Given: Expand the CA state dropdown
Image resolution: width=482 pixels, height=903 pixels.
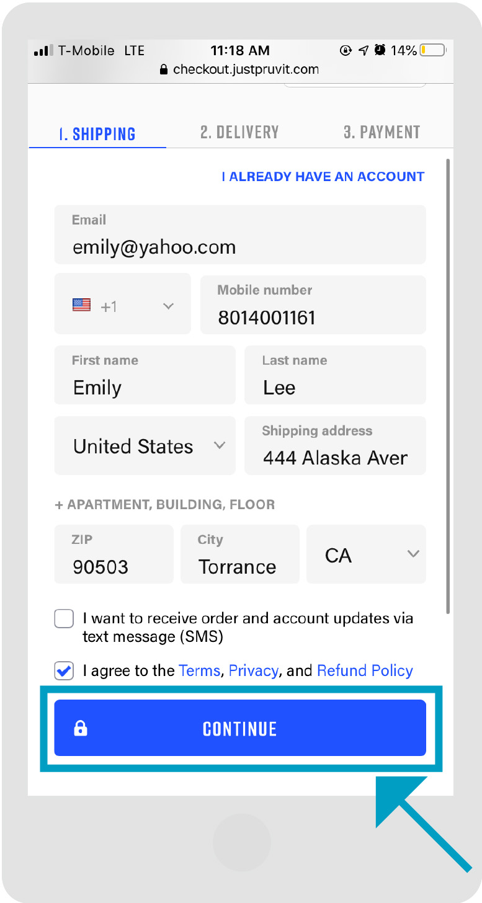Looking at the screenshot, I should [367, 554].
